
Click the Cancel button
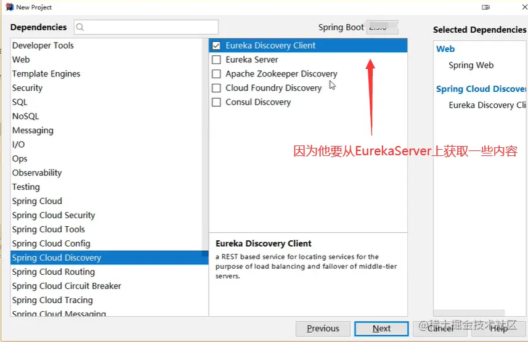tap(440, 328)
